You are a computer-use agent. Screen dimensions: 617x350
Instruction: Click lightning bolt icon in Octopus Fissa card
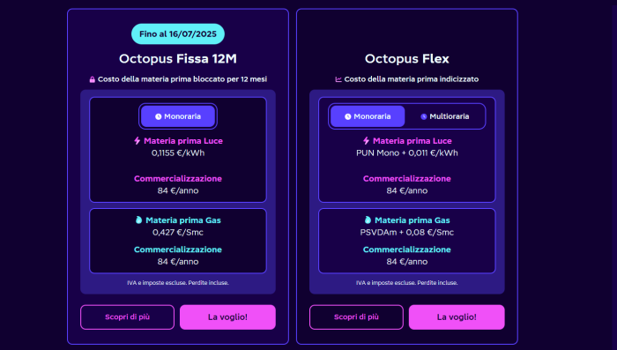[x=137, y=140]
